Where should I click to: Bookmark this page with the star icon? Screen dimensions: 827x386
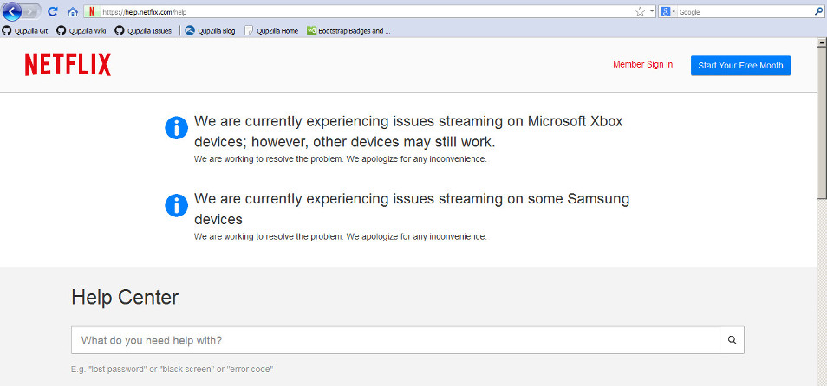point(640,12)
